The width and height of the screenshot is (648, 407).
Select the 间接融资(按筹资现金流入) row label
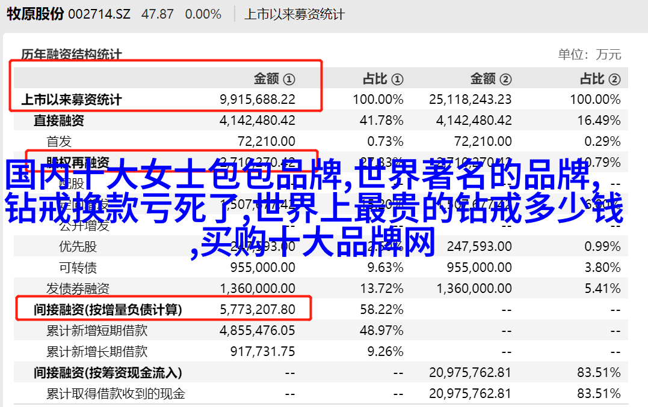(x=108, y=373)
